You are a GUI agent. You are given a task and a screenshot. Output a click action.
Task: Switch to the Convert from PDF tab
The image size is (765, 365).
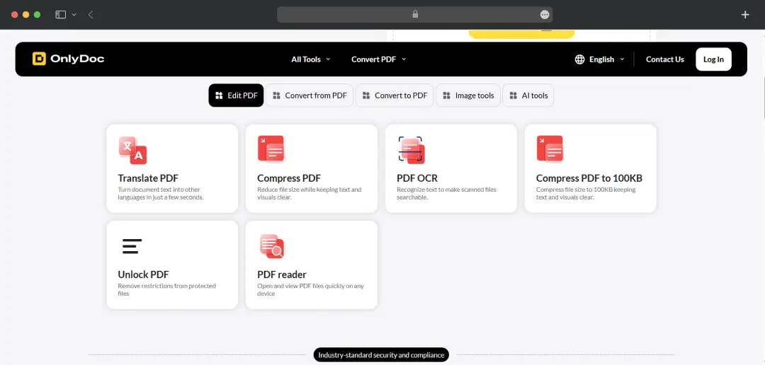pyautogui.click(x=310, y=95)
